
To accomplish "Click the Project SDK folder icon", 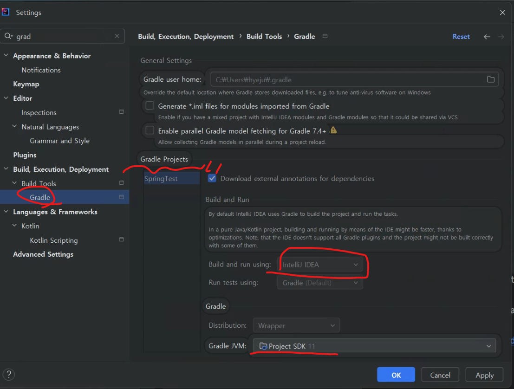I will click(x=263, y=346).
